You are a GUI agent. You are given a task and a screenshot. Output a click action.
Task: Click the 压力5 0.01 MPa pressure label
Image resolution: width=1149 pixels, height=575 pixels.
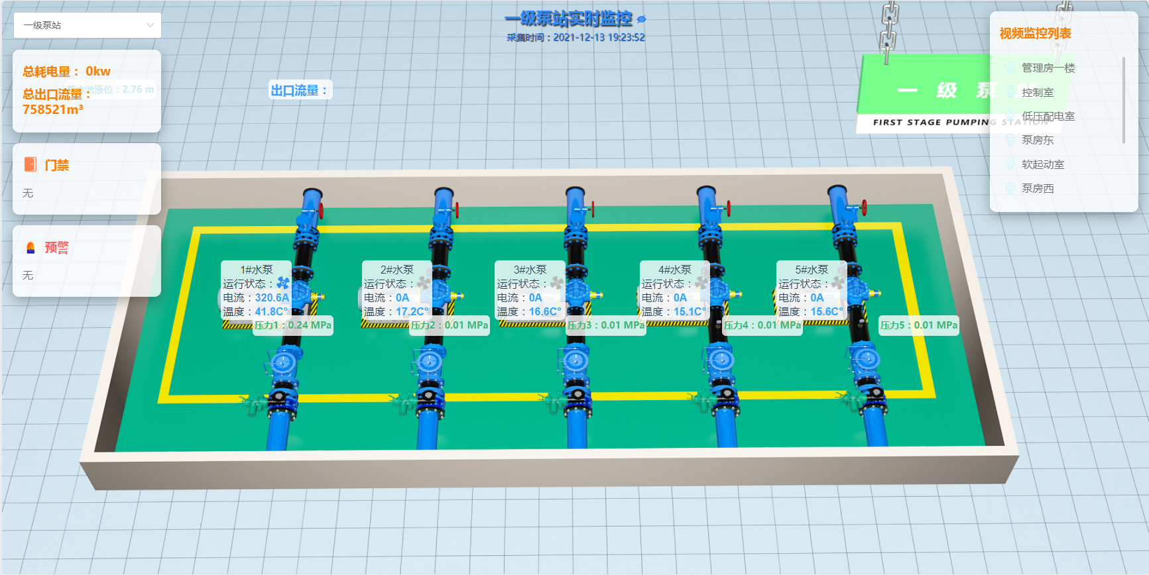tap(918, 325)
